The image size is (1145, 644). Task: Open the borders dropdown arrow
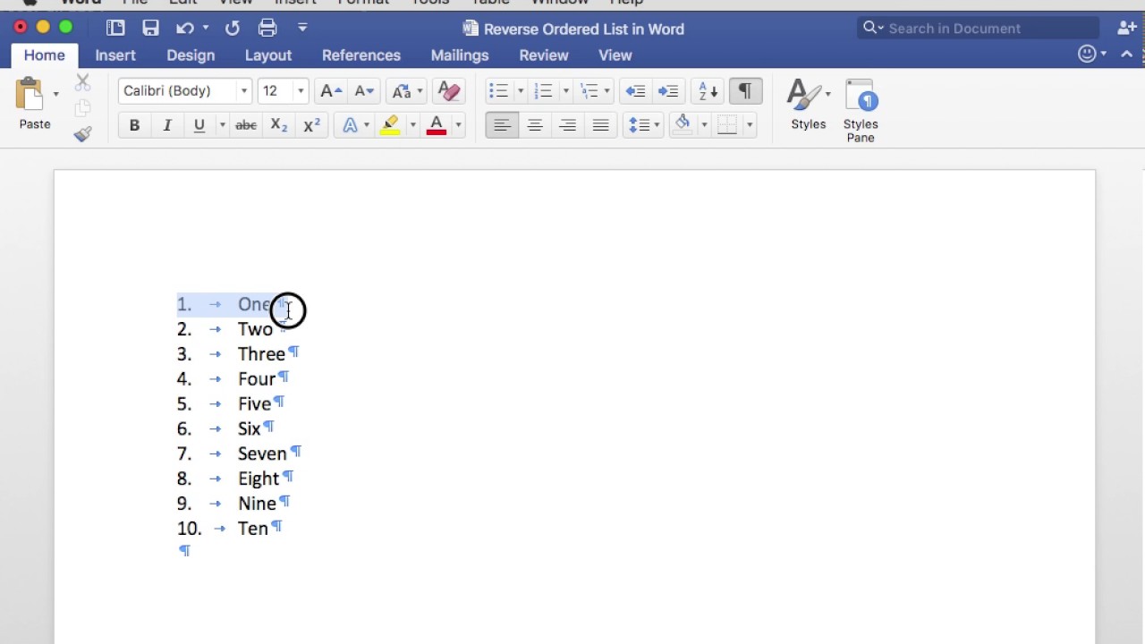click(750, 126)
